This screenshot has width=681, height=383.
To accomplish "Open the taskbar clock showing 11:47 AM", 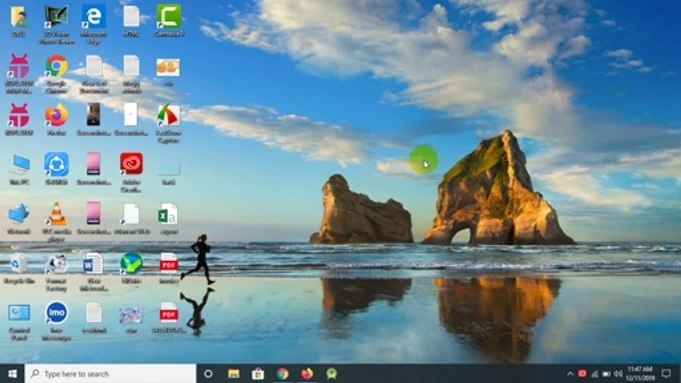I will tap(640, 373).
